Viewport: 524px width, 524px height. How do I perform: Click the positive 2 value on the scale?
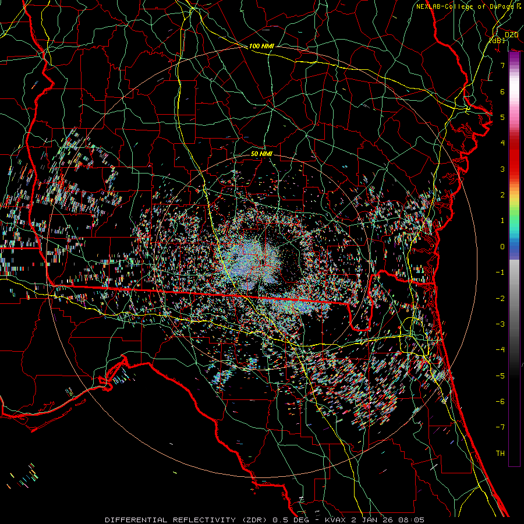502,195
